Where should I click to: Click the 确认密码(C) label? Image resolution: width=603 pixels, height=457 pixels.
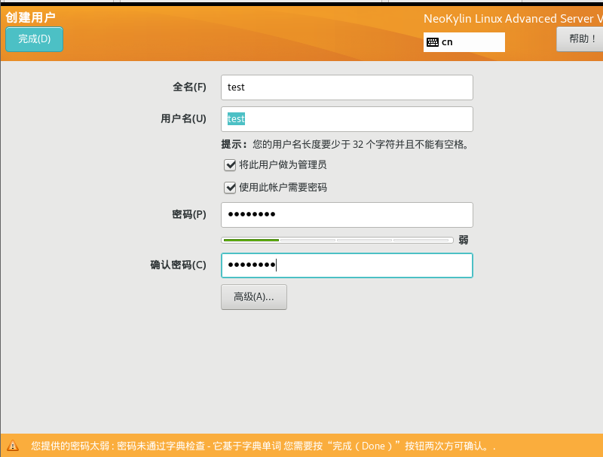[178, 265]
